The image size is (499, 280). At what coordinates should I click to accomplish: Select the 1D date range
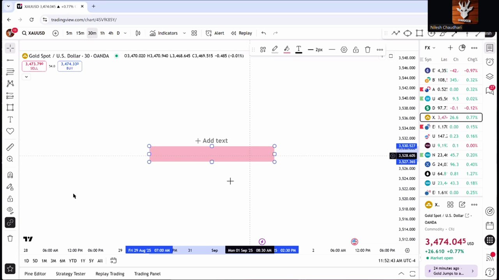click(x=26, y=261)
